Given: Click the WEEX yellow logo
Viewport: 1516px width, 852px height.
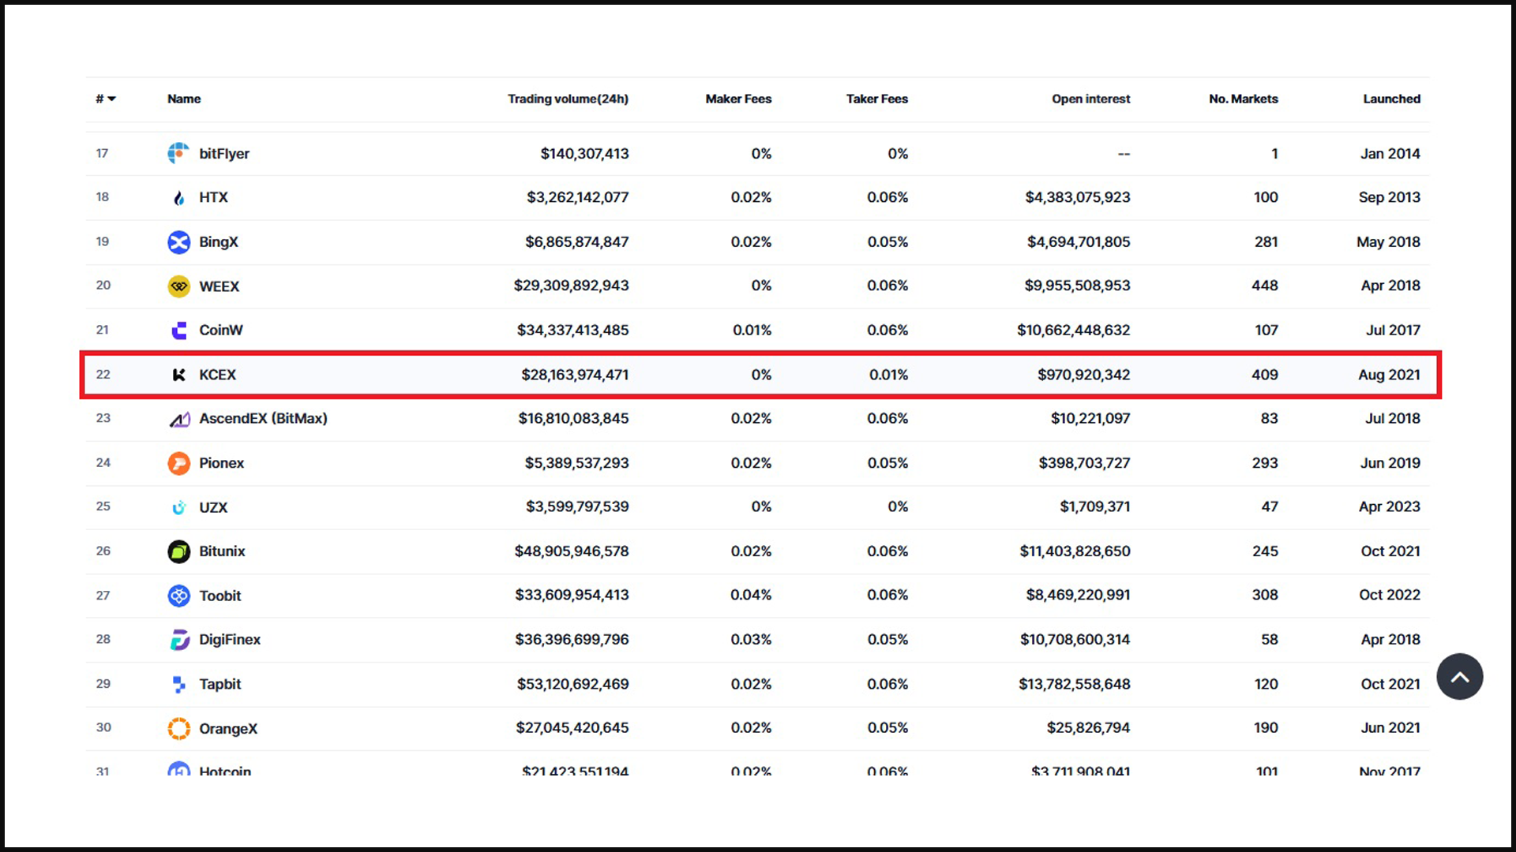Looking at the screenshot, I should 178,286.
